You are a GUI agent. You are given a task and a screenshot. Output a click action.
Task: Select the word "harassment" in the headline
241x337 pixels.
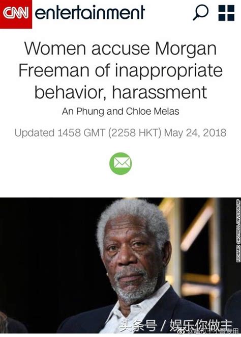click(160, 92)
